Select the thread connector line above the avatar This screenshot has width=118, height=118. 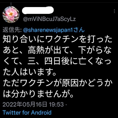click(11, 4)
